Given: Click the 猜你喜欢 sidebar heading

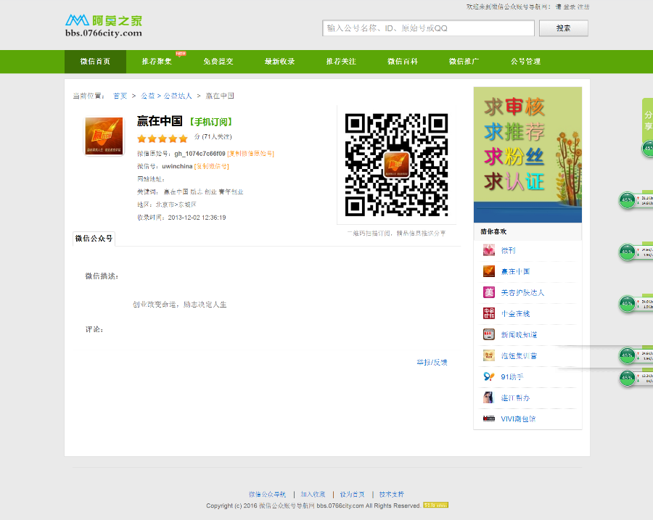Looking at the screenshot, I should tap(493, 231).
